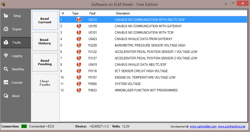
Task: Click fault type icon for P0560
Action: coord(79,84)
